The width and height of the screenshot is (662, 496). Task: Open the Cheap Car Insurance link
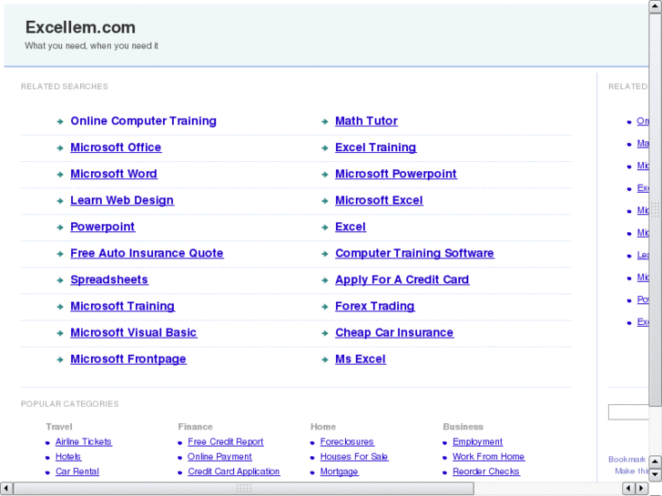(x=393, y=332)
